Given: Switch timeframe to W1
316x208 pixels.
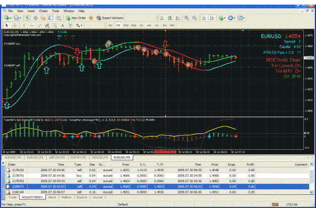Looking at the screenshot, I should click(165, 25).
